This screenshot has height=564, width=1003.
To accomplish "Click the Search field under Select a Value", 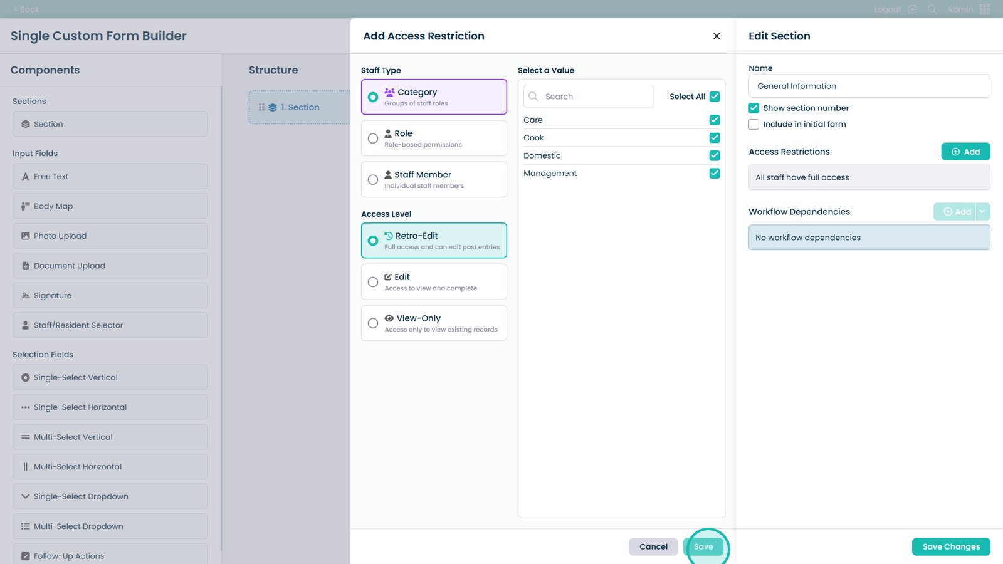I will click(596, 97).
